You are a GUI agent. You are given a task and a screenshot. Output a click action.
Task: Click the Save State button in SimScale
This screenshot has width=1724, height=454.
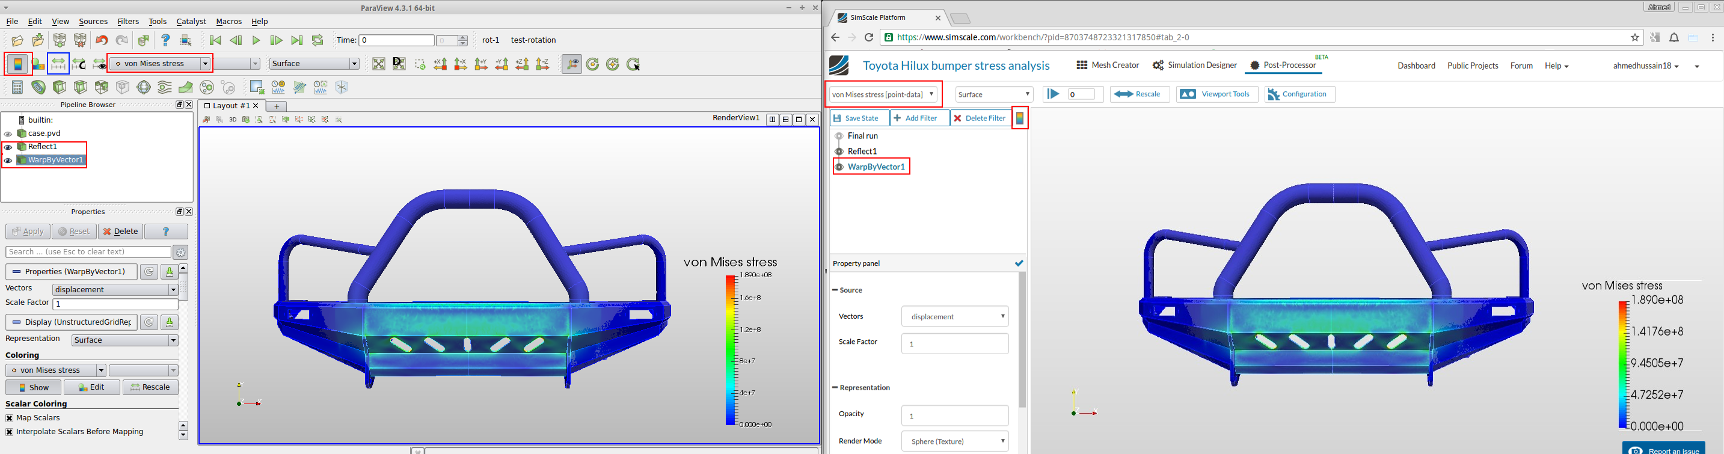[859, 118]
